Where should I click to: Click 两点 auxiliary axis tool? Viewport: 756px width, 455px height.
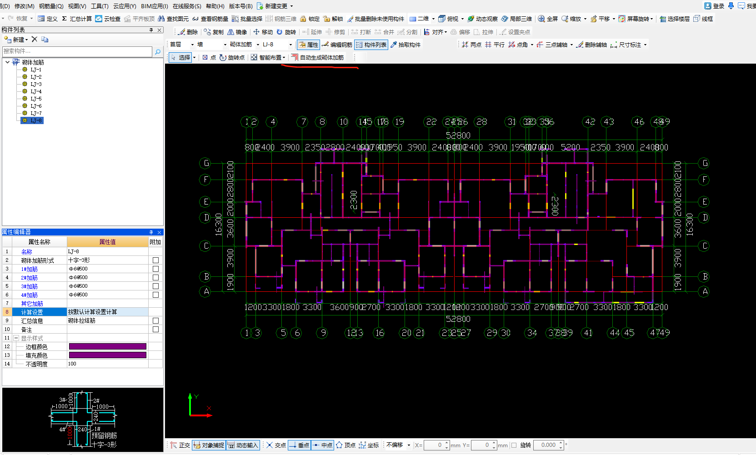[x=471, y=45]
